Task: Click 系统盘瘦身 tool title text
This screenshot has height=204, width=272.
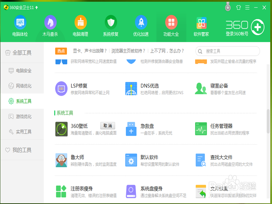Action: tap(151, 188)
